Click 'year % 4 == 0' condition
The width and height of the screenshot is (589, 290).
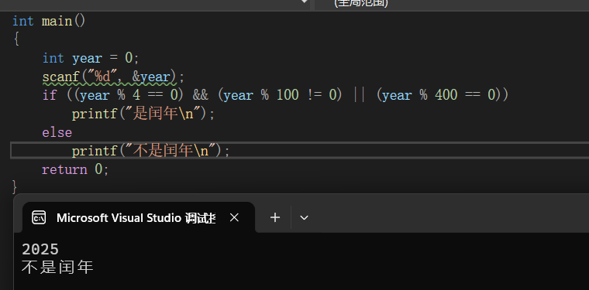pos(129,95)
